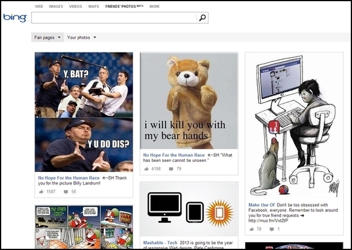Screen dimensions: 352x250
Task: Click the "Thank you for the picture Billy Landrum!" caption
Action: [x=82, y=180]
